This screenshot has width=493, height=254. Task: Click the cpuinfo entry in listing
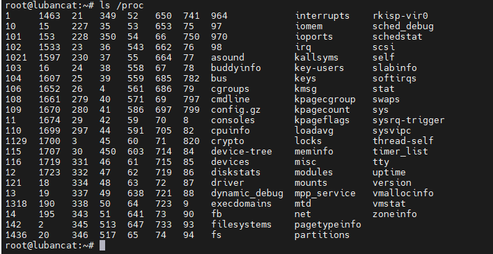(230, 130)
